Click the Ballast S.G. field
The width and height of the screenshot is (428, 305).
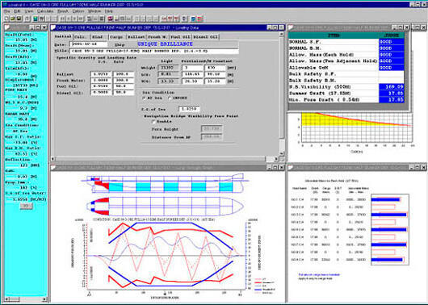pos(101,74)
